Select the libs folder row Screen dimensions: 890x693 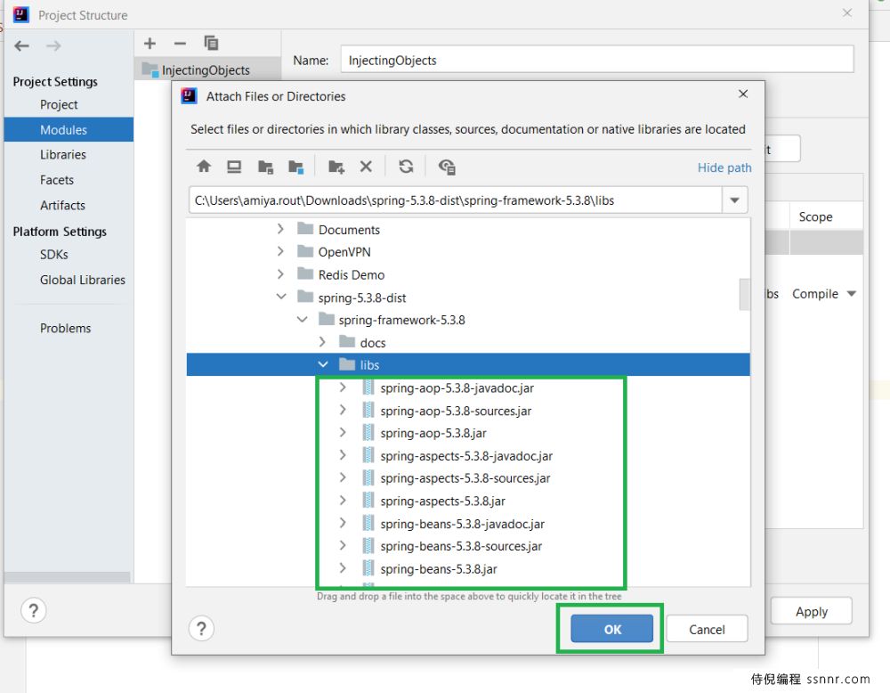pos(468,364)
